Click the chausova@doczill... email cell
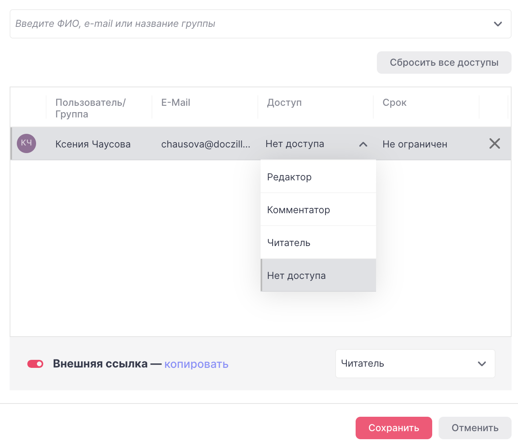518x448 pixels. pos(205,144)
